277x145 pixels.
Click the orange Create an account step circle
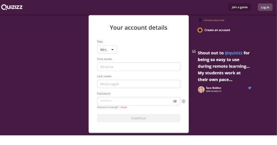[200, 30]
